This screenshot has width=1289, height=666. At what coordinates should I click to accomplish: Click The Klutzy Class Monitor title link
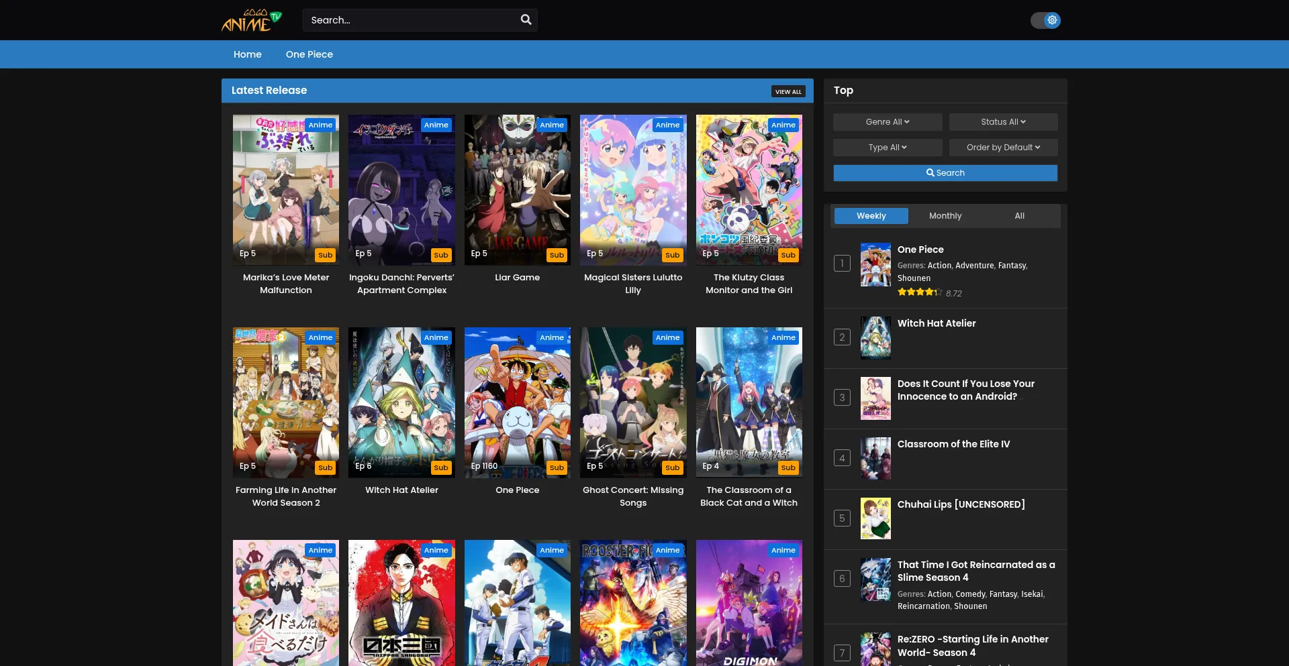749,284
